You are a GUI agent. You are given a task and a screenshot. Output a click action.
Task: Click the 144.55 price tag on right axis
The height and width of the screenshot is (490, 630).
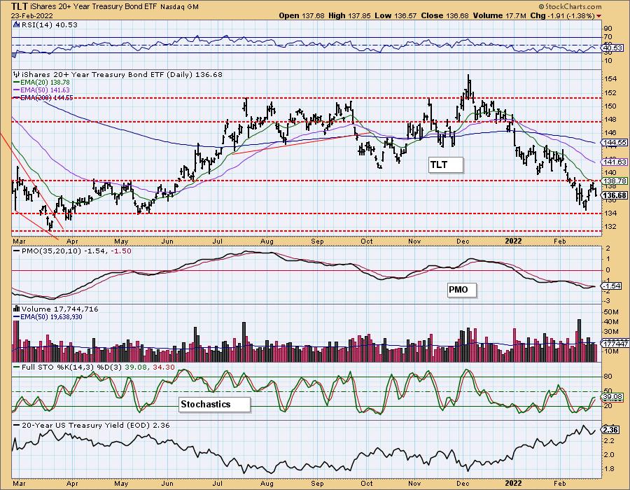coord(615,143)
